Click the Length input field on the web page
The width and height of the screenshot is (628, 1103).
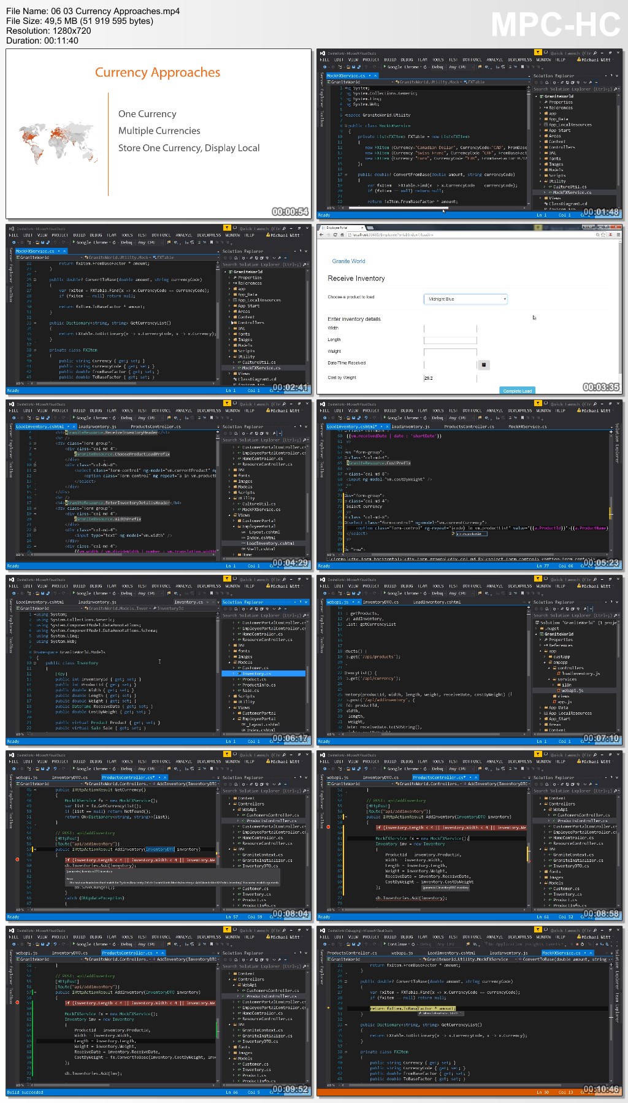450,340
